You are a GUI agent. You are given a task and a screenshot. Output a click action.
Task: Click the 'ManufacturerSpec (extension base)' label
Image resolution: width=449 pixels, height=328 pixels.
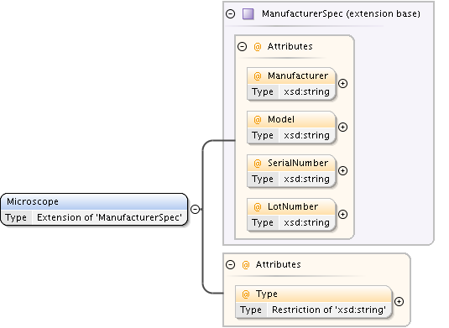pyautogui.click(x=341, y=13)
